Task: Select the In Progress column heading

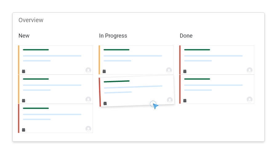Action: point(113,36)
